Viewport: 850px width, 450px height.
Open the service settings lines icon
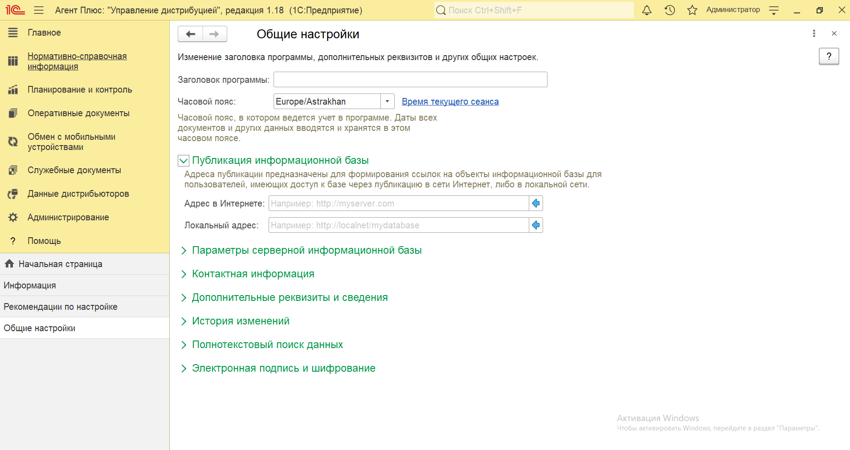click(774, 10)
